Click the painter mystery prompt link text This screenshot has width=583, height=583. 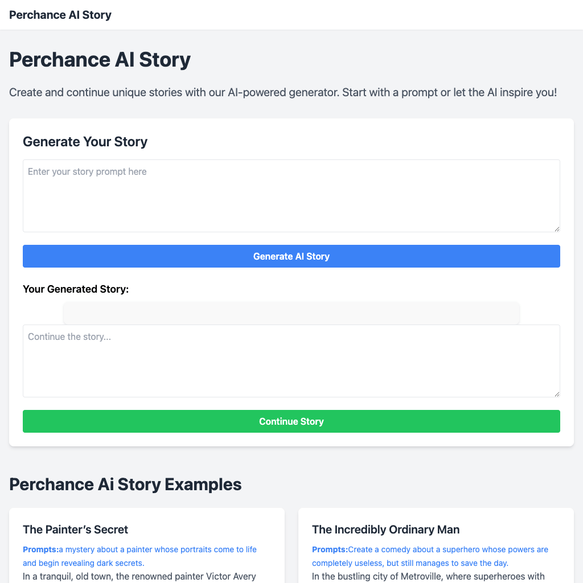tap(139, 556)
